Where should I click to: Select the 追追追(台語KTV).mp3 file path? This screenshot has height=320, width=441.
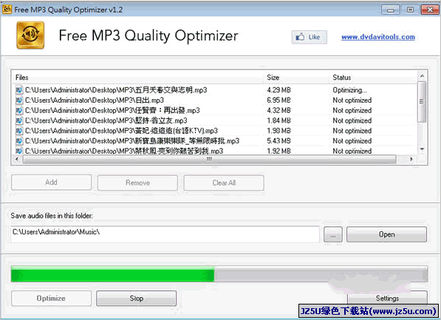pos(121,131)
